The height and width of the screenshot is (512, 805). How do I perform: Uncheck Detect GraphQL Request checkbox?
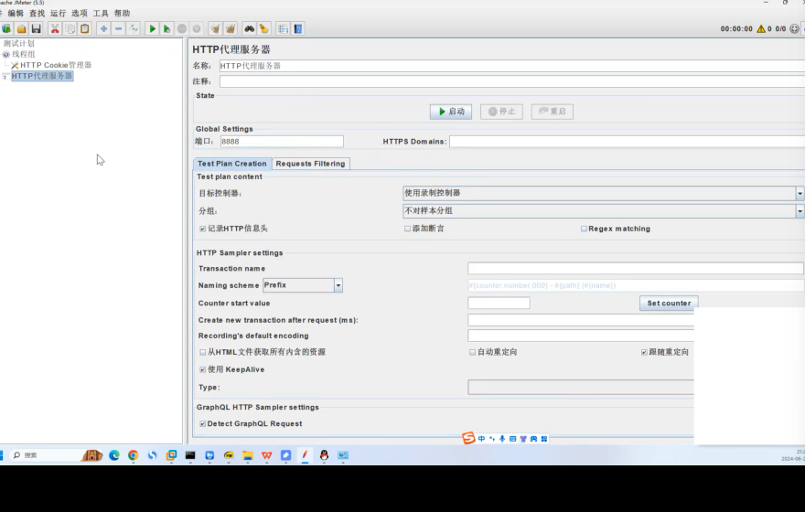pos(203,423)
